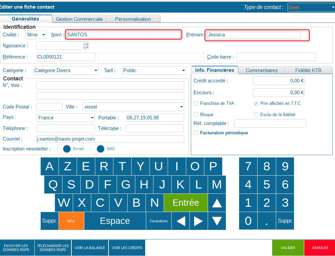Click the down arrow key on keyboard
The height and width of the screenshot is (256, 335).
click(x=217, y=221)
